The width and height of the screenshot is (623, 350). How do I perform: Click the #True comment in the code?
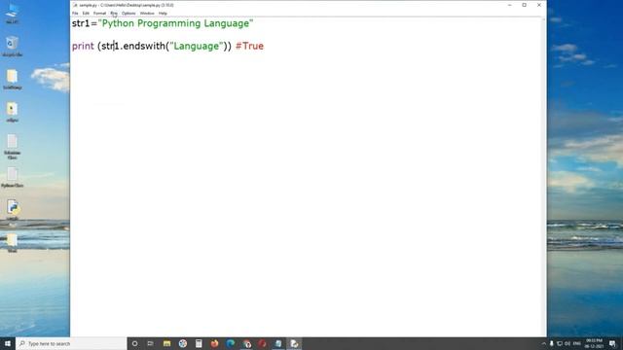click(249, 46)
